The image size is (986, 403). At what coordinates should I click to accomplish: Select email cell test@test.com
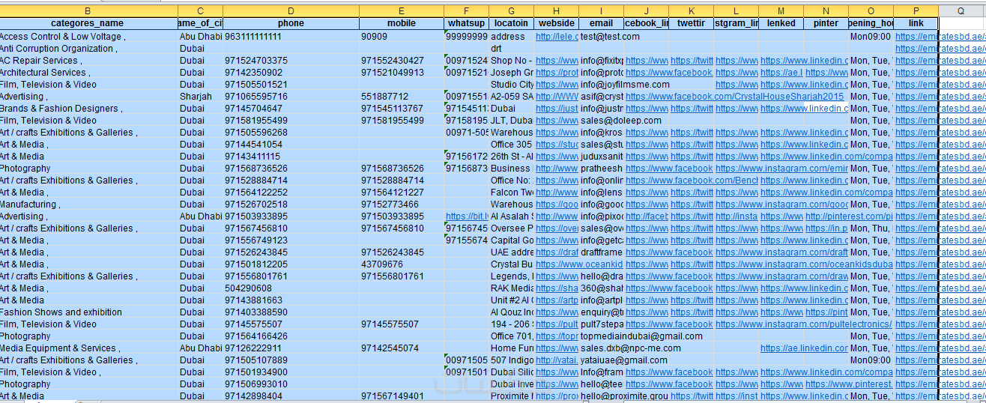pyautogui.click(x=610, y=37)
